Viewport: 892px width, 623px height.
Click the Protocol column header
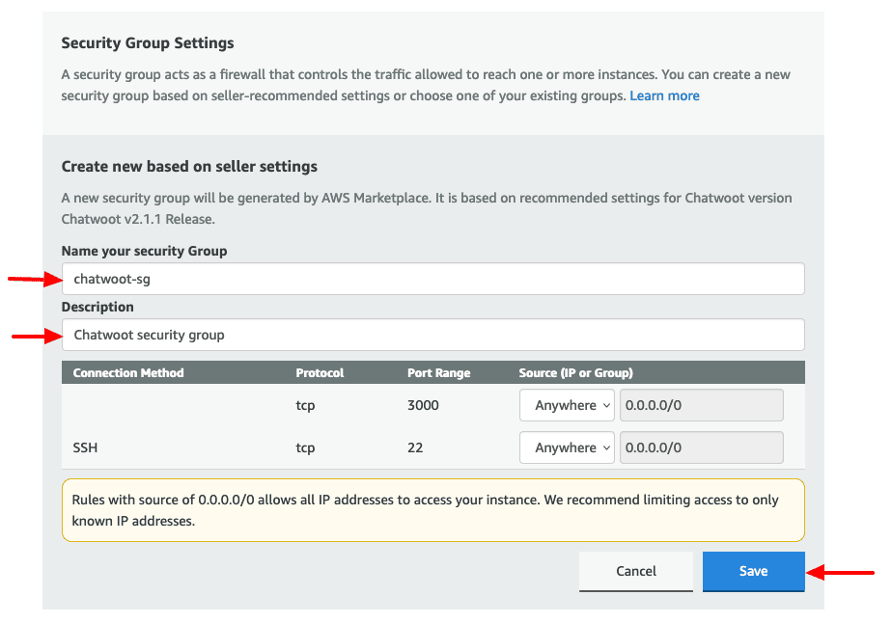[x=320, y=373]
